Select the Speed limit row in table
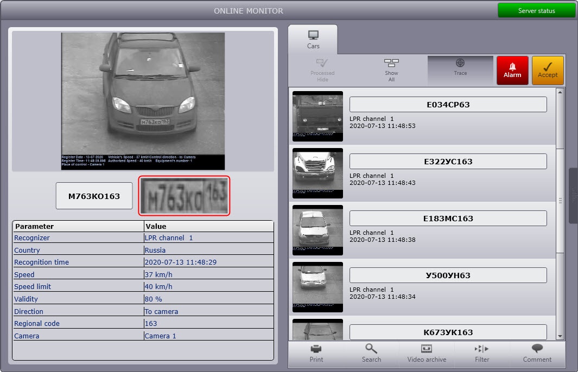The height and width of the screenshot is (372, 578). click(143, 286)
